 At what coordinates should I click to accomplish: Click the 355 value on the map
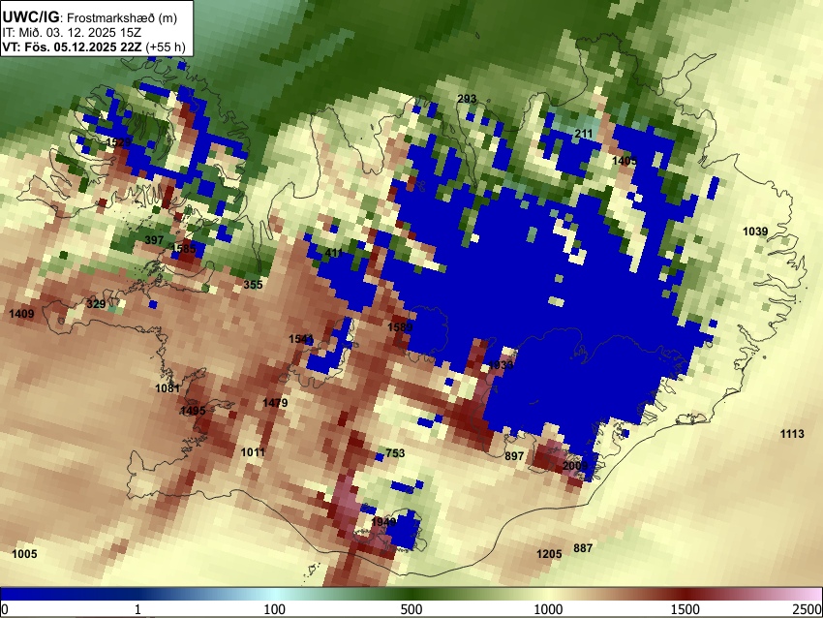click(x=253, y=285)
